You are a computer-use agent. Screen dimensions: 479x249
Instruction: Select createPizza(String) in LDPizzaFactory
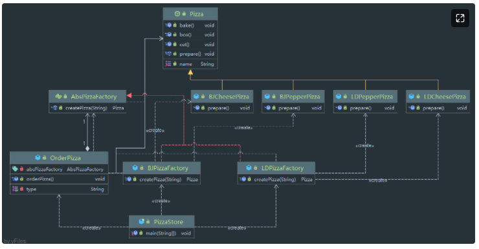pyautogui.click(x=276, y=179)
